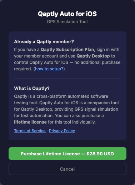Image resolution: width=135 pixels, height=185 pixels.
Task: Click the divider line between sections
Action: (67, 79)
